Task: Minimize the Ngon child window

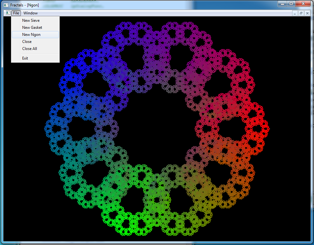Action: coord(295,13)
